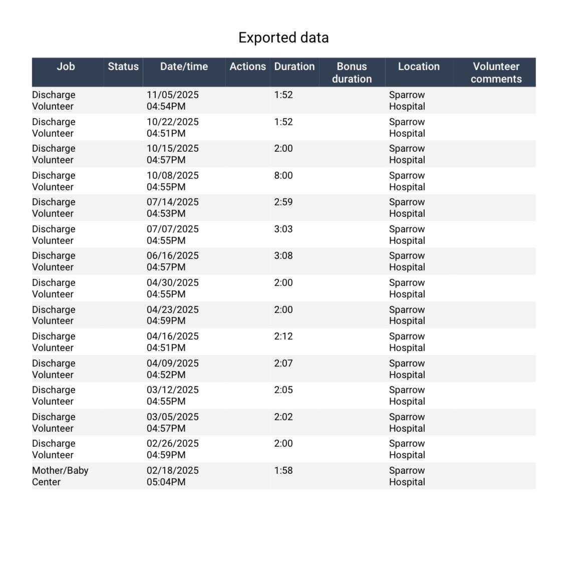Click the 11/05/2025 04:54PM date cell
This screenshot has width=565, height=564.
pyautogui.click(x=173, y=101)
